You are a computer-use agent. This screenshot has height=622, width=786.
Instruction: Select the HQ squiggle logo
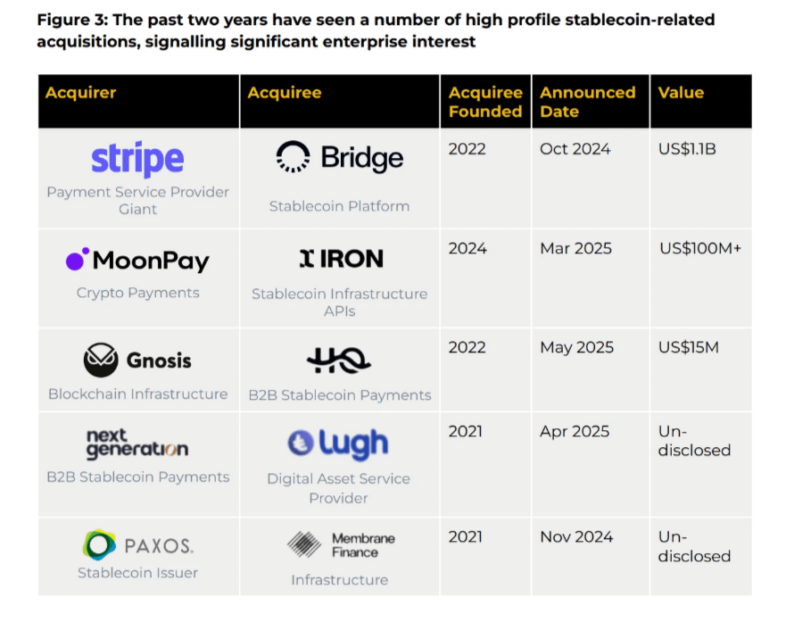pos(338,361)
